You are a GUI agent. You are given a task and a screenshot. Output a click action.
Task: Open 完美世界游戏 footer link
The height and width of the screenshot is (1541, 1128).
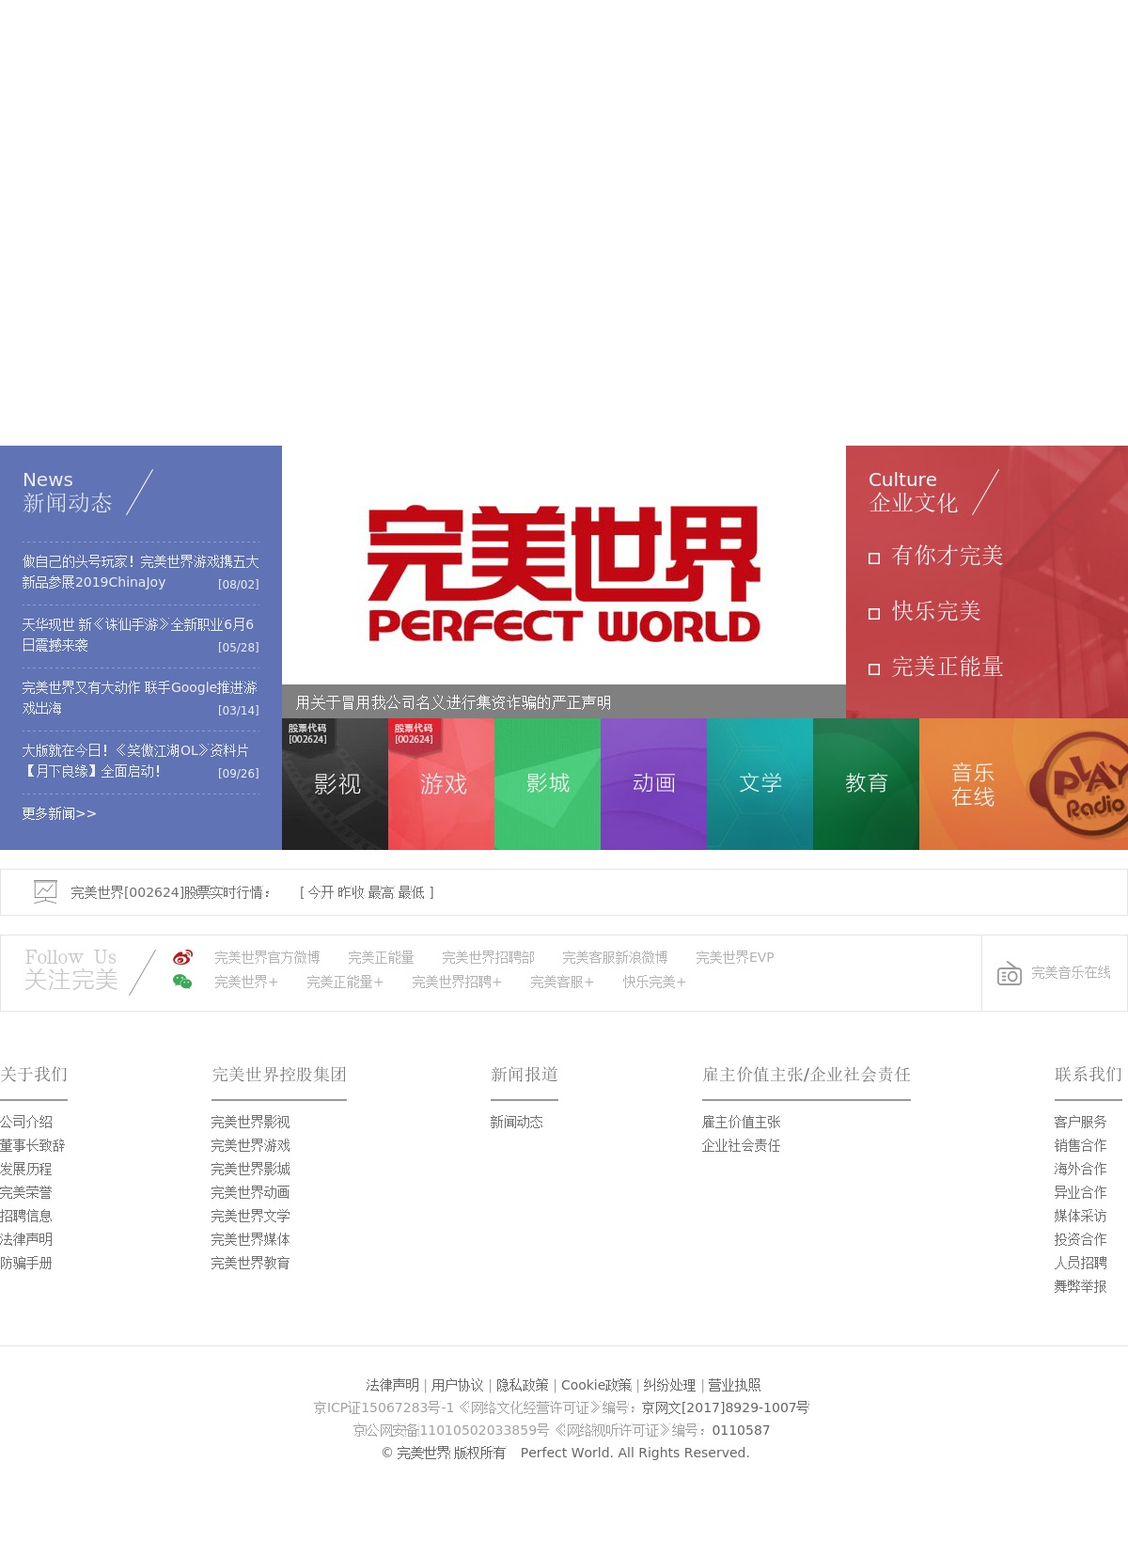pos(251,1145)
